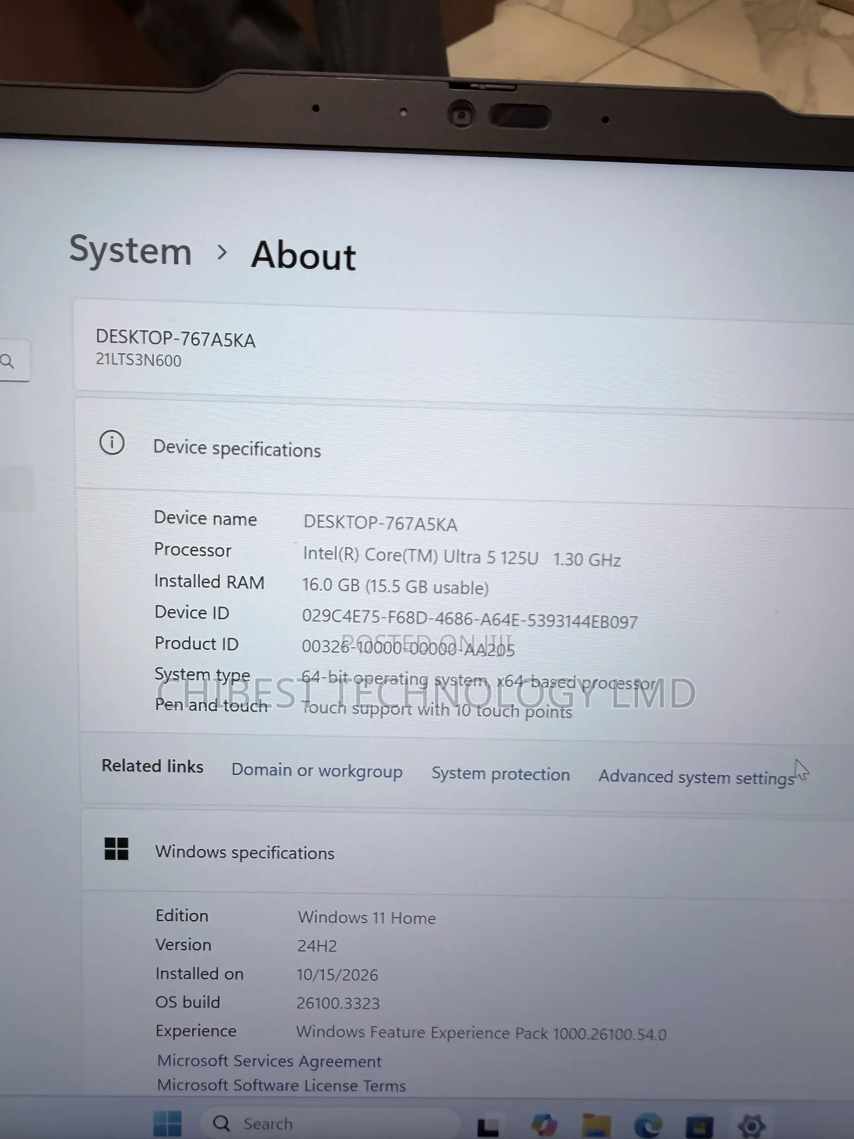Screen dimensions: 854x1139
Task: Select System type 64-bit value
Action: tap(479, 681)
